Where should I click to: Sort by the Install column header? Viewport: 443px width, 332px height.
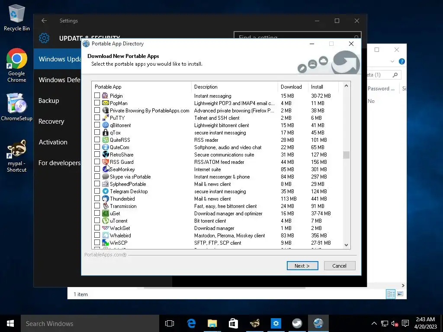(x=323, y=86)
